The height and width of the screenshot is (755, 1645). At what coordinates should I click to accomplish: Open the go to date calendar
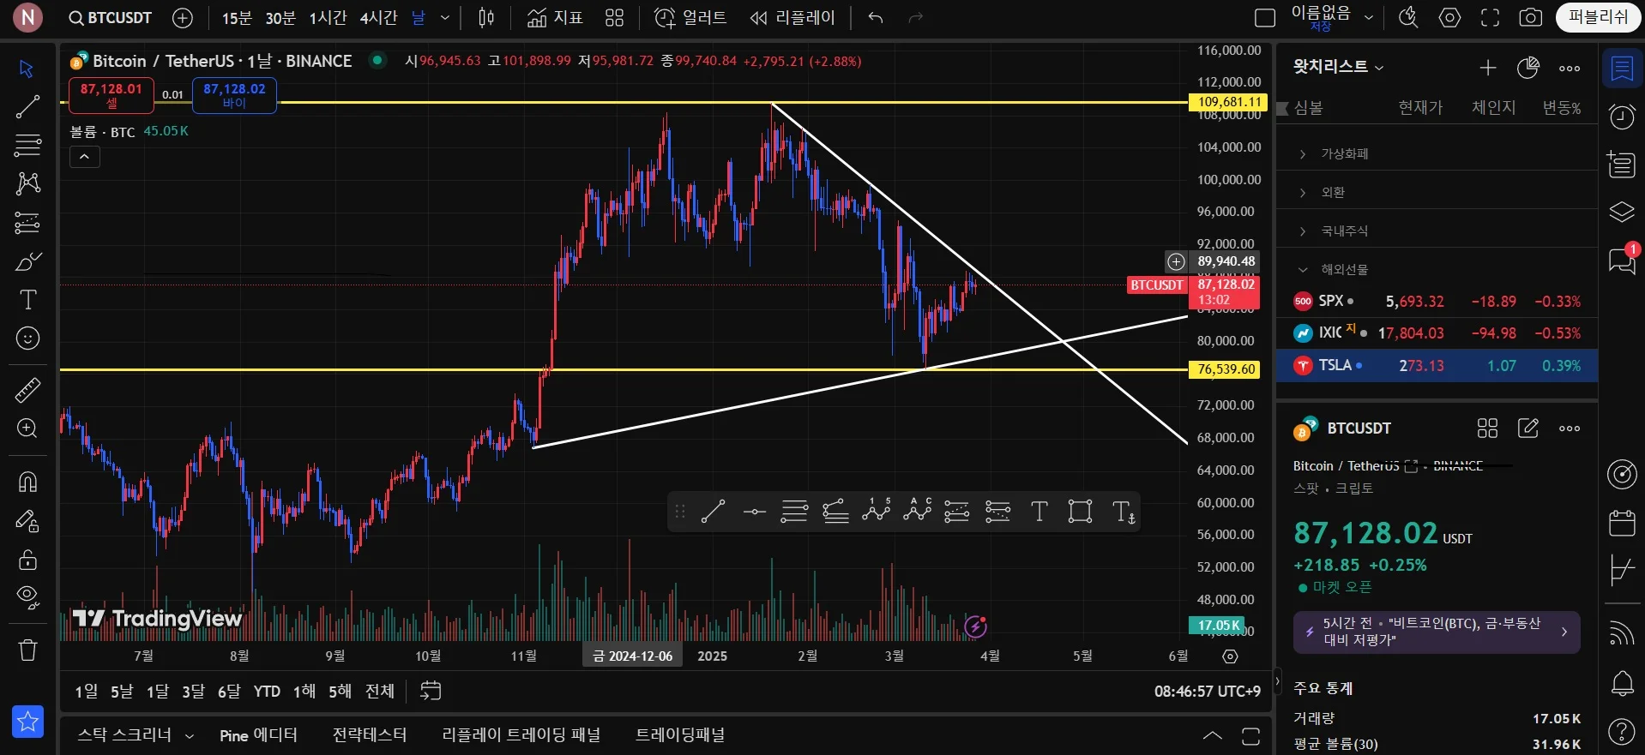[431, 691]
